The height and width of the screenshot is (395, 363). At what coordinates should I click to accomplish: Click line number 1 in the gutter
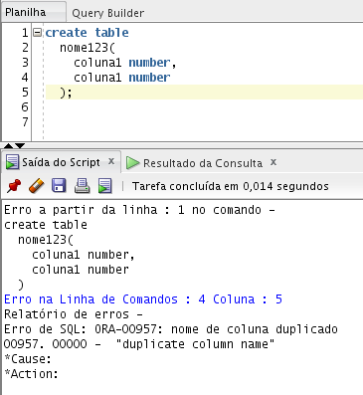(x=25, y=33)
